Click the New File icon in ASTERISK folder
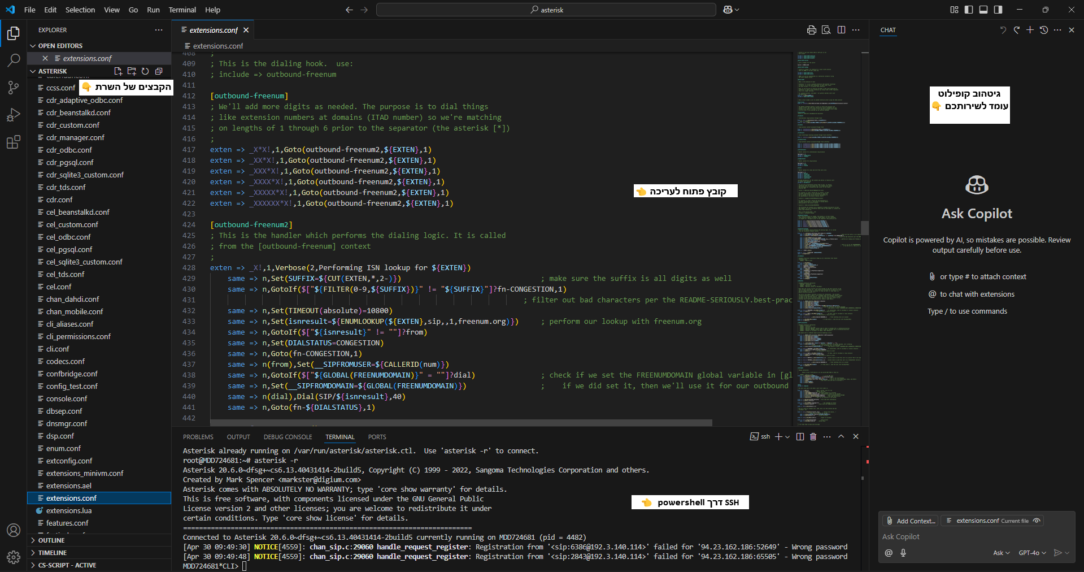This screenshot has height=572, width=1084. coord(118,71)
